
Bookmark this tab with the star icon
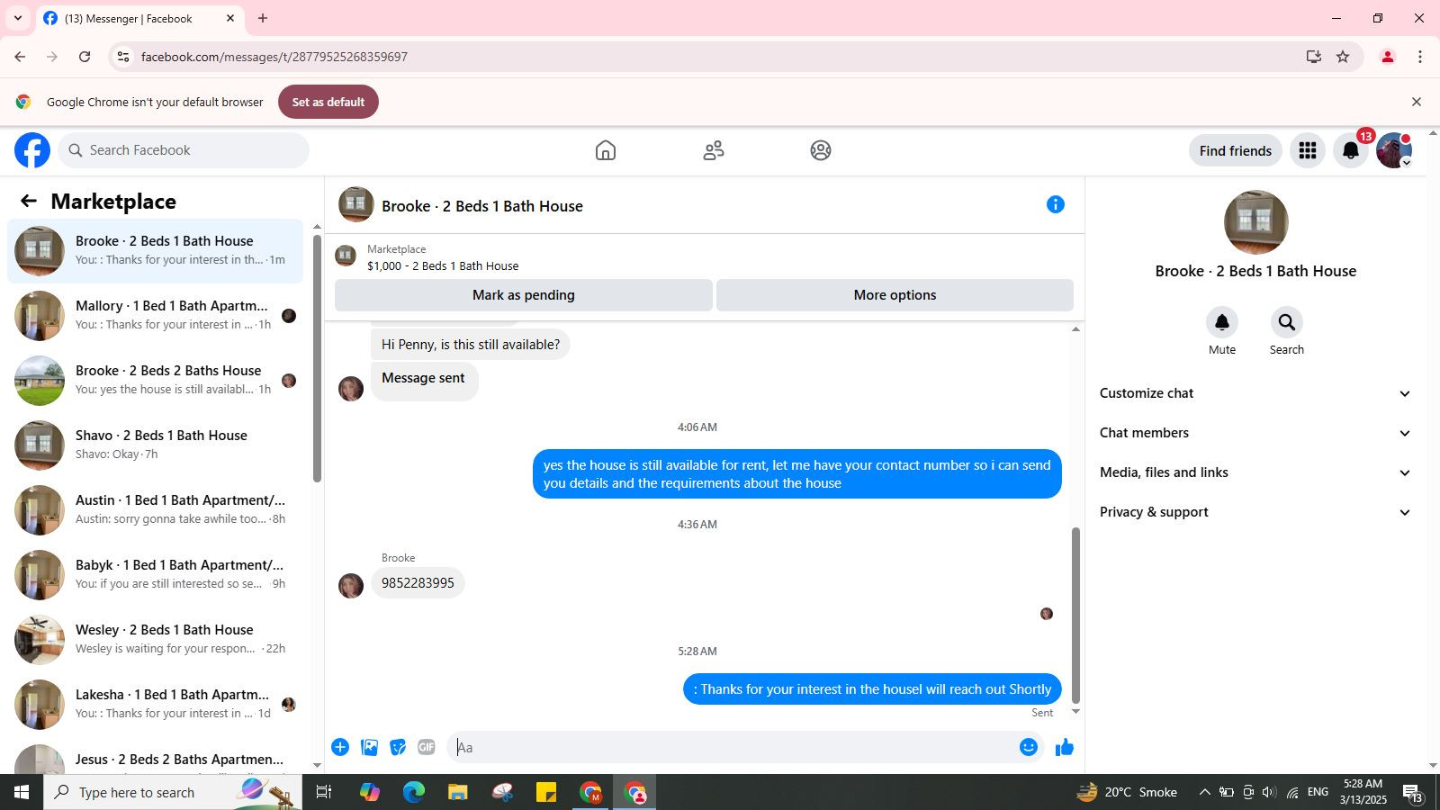pyautogui.click(x=1343, y=57)
